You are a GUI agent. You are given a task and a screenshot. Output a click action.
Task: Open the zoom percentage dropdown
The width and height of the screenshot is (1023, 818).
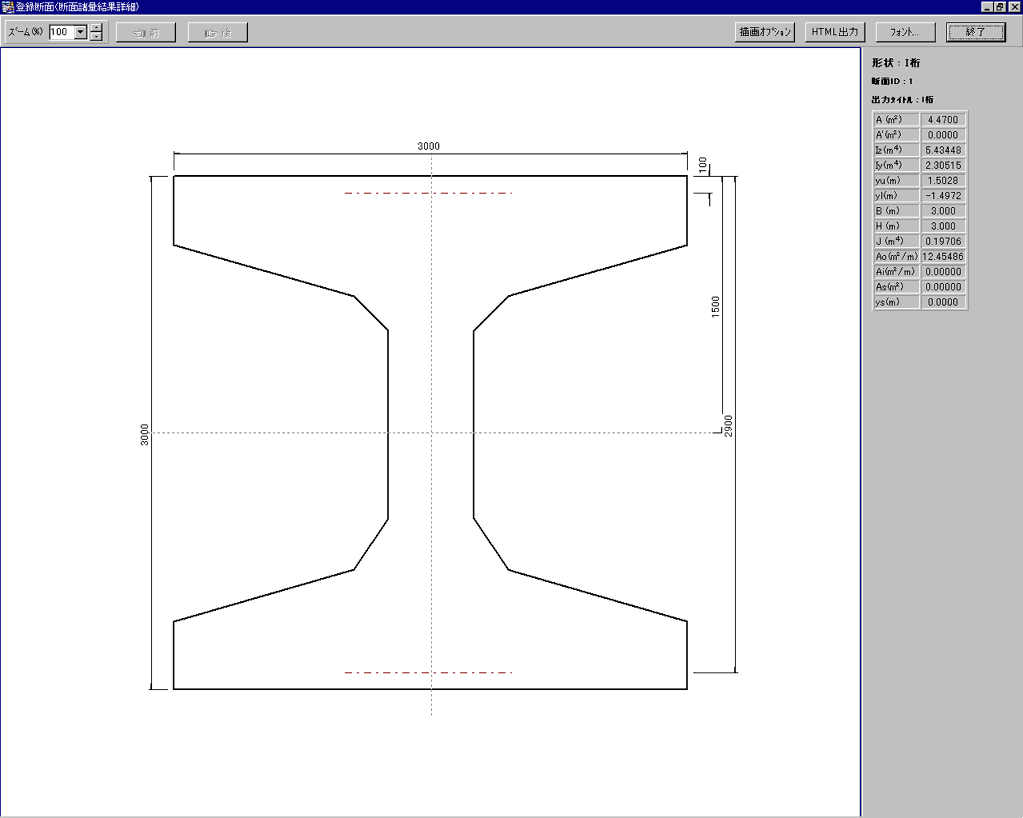click(x=81, y=32)
